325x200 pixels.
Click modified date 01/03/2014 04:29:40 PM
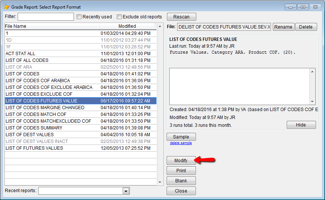[126, 33]
